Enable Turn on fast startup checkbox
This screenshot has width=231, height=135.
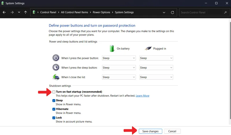tap(54, 92)
